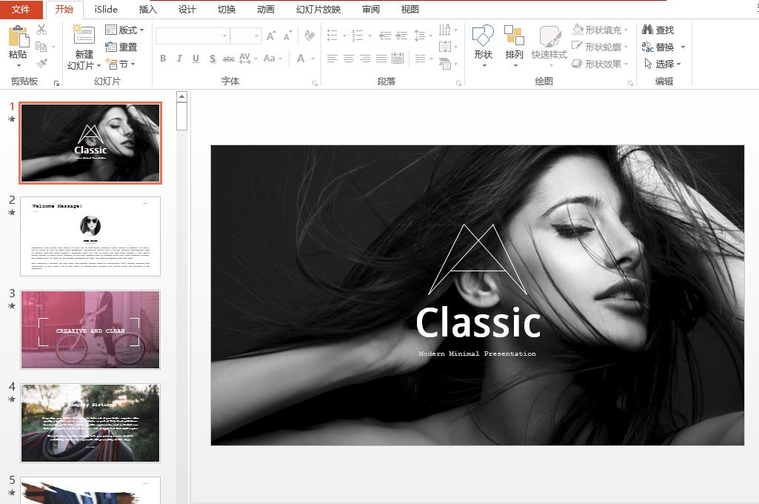Toggle Bold text formatting

163,59
